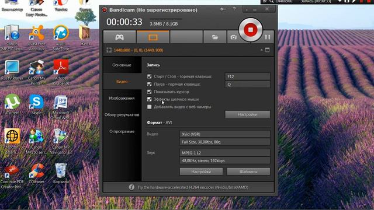The image size is (374, 210).
Task: Click the MPEG-1 L2 audio codec value
Action: [x=224, y=153]
